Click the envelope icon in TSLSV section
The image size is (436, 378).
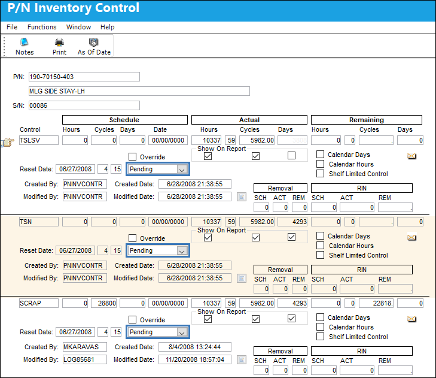[x=411, y=156]
